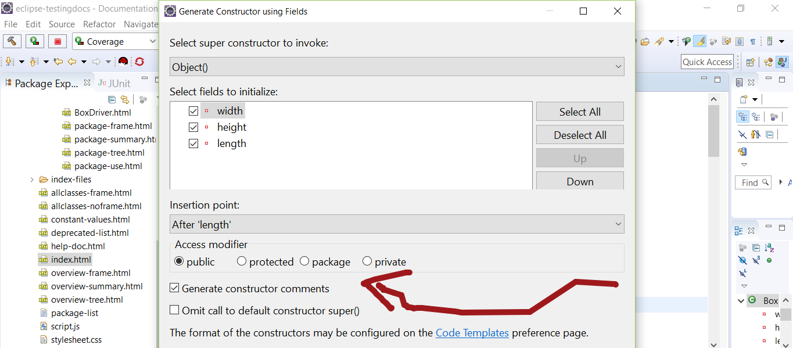Enable Omit call to default constructor super()

point(174,310)
